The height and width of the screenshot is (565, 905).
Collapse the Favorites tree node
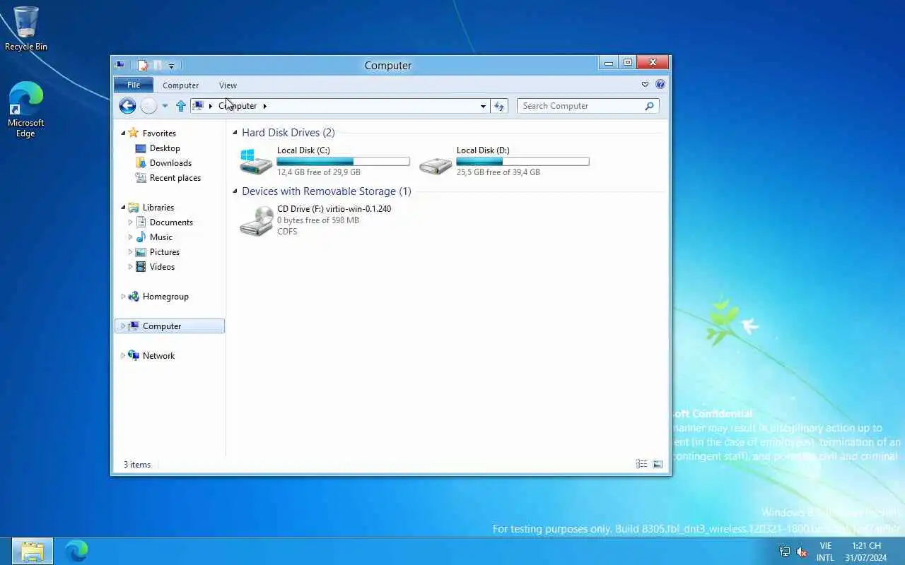123,133
